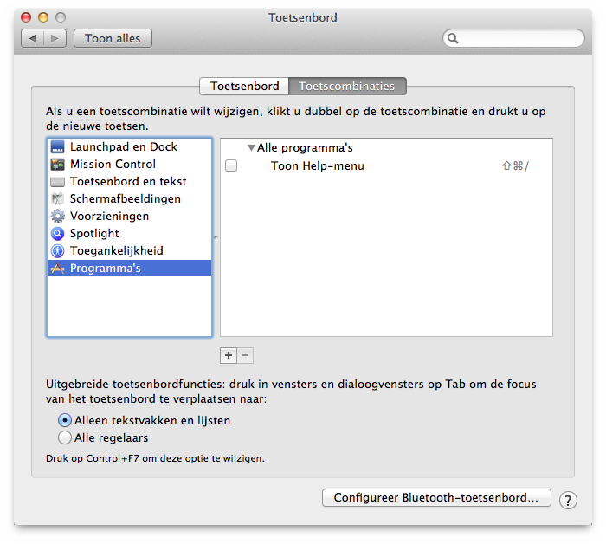The width and height of the screenshot is (606, 544).
Task: Enable the Toon Help-menu checkbox
Action: 231,165
